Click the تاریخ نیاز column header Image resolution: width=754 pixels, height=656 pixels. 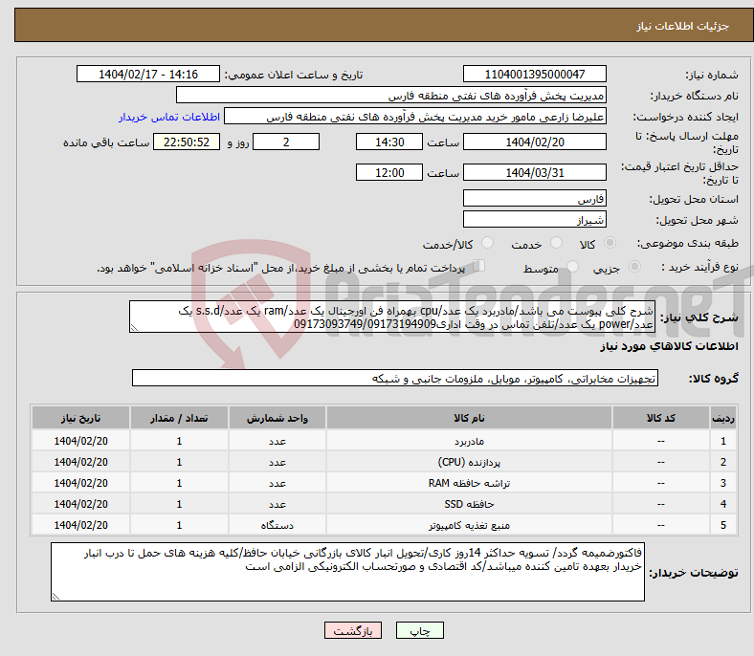80,418
